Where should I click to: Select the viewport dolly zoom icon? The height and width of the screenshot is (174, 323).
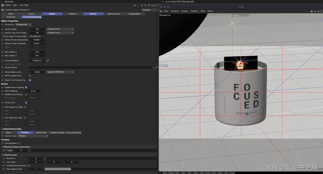point(315,11)
